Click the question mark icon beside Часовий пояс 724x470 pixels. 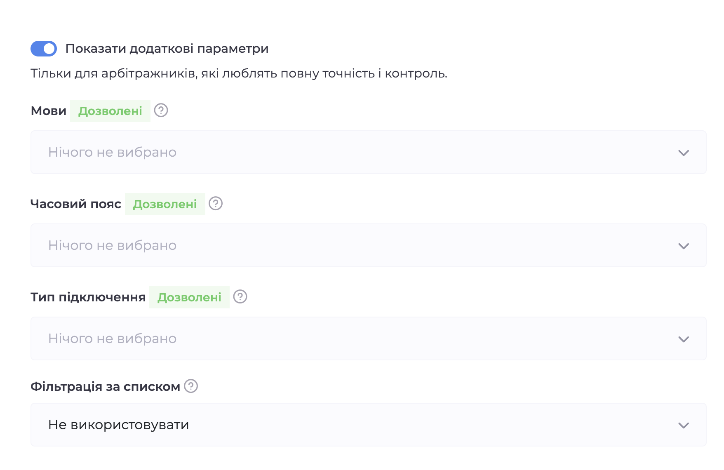click(216, 203)
